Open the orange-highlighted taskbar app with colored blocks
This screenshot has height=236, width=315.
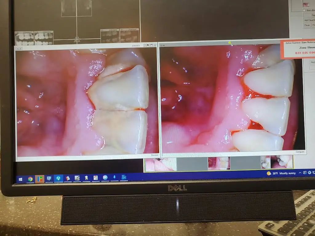[40, 179]
